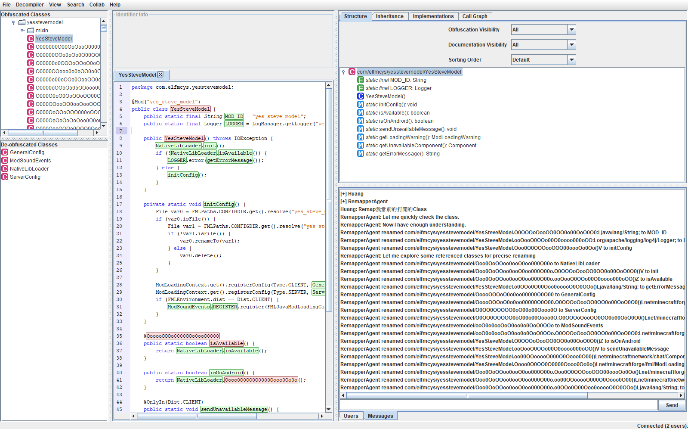Click the ModSoundEvents class icon
Screen dimensions: 688x429
pyautogui.click(x=5, y=160)
